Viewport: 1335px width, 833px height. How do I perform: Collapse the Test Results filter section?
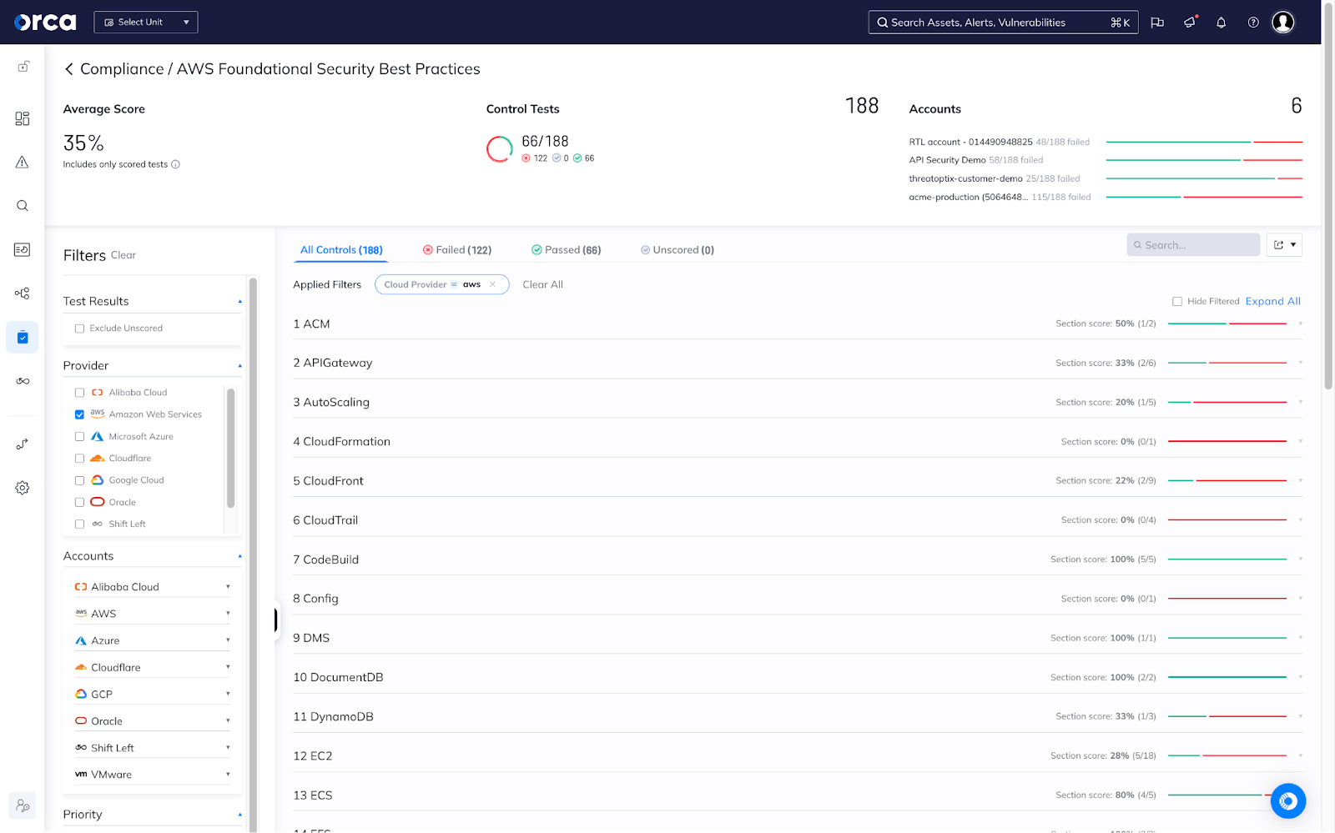(239, 300)
